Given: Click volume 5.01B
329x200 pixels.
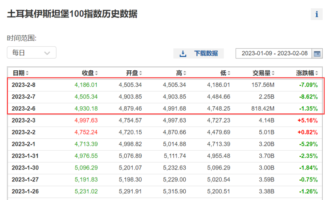Looking at the screenshot, I should point(266,132).
